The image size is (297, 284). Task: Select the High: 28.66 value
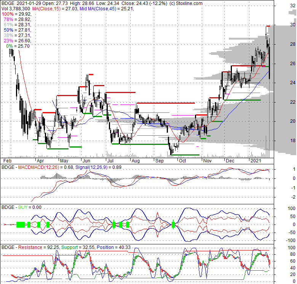[x=82, y=3]
